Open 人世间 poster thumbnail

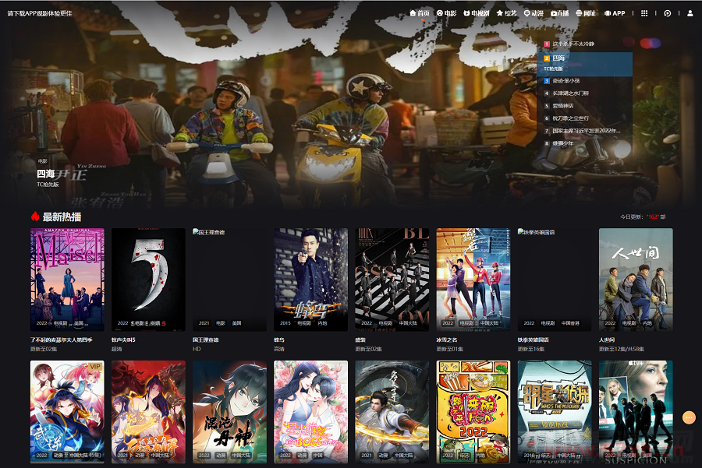(635, 279)
